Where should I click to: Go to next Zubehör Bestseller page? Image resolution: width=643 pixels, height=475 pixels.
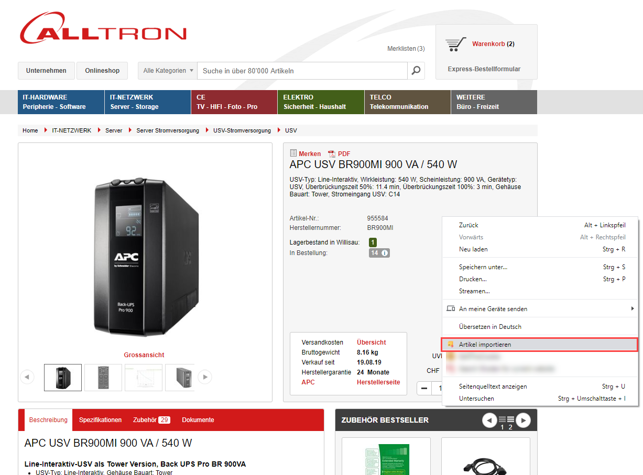coord(523,420)
